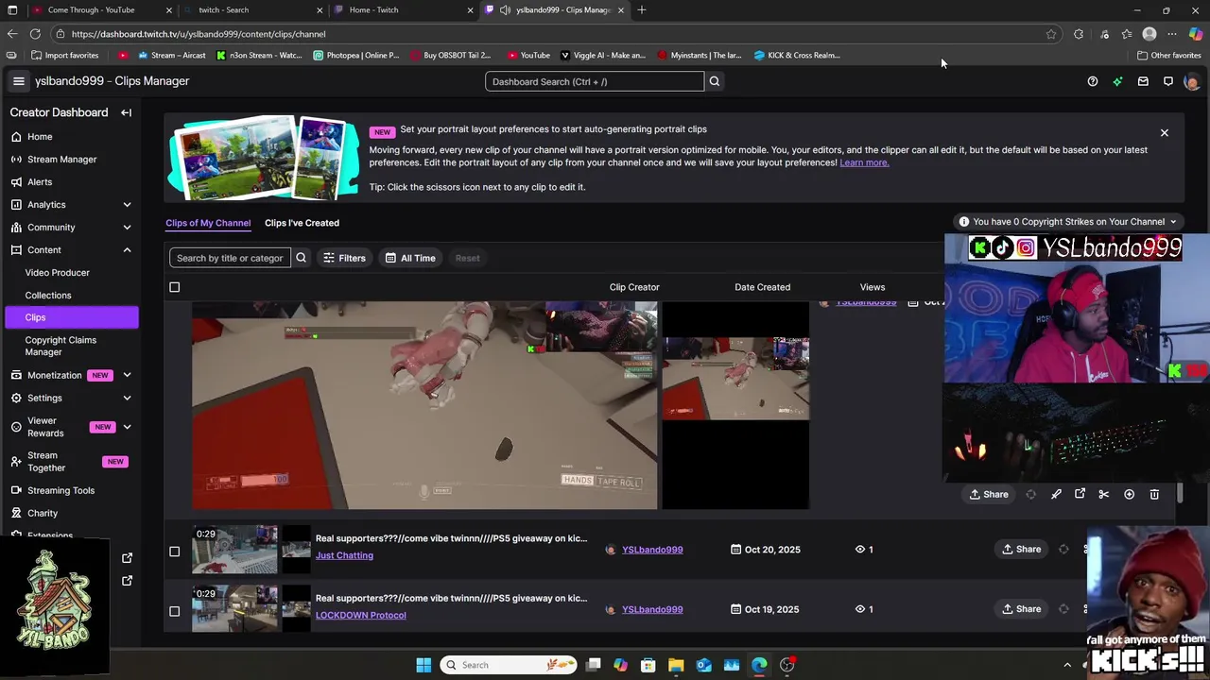Delete the expanded clip with trash icon
The height and width of the screenshot is (680, 1210).
pyautogui.click(x=1154, y=494)
